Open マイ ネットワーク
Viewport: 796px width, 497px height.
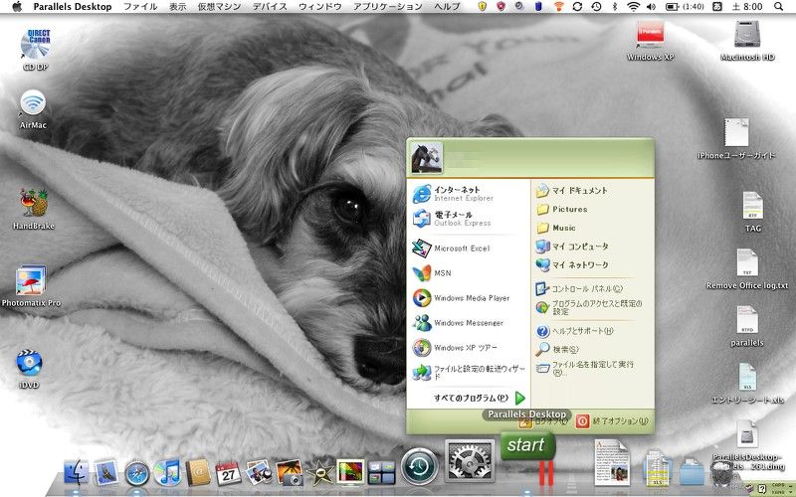point(573,264)
